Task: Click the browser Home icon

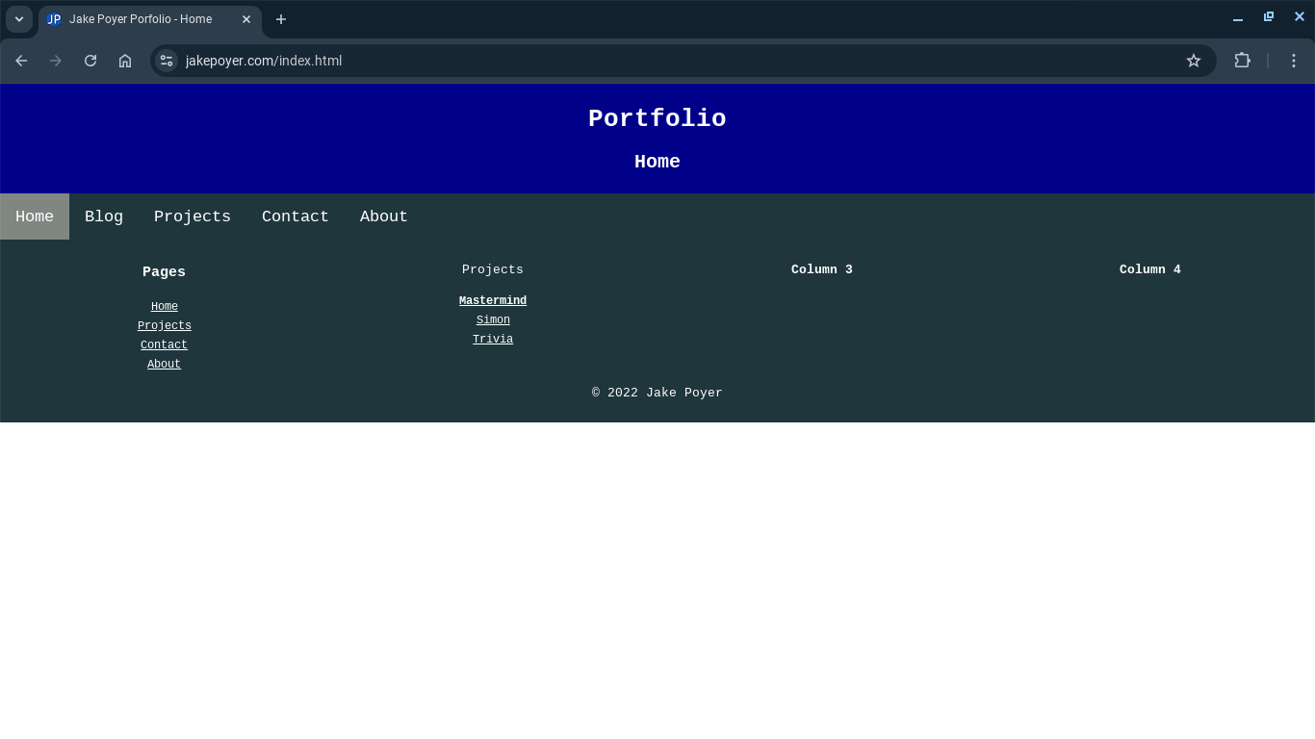Action: 124,61
